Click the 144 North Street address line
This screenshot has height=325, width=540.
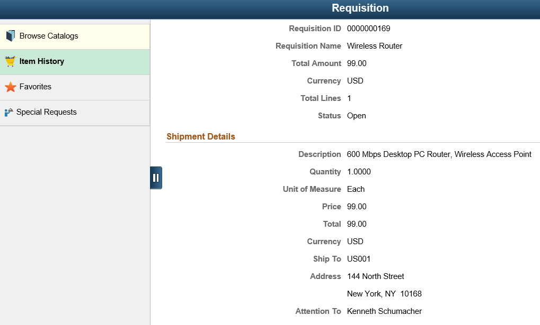[375, 276]
